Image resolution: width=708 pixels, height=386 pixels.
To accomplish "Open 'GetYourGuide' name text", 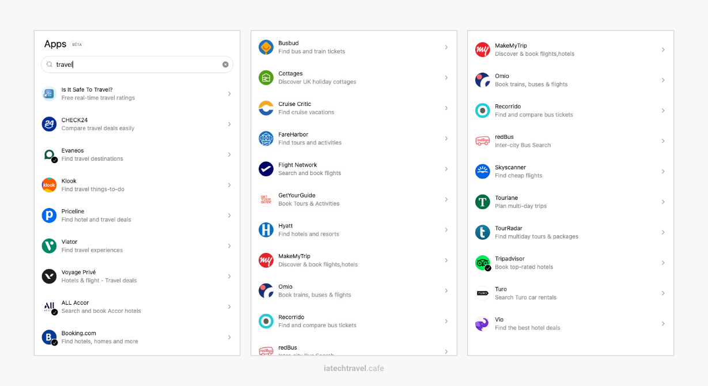I will click(297, 195).
